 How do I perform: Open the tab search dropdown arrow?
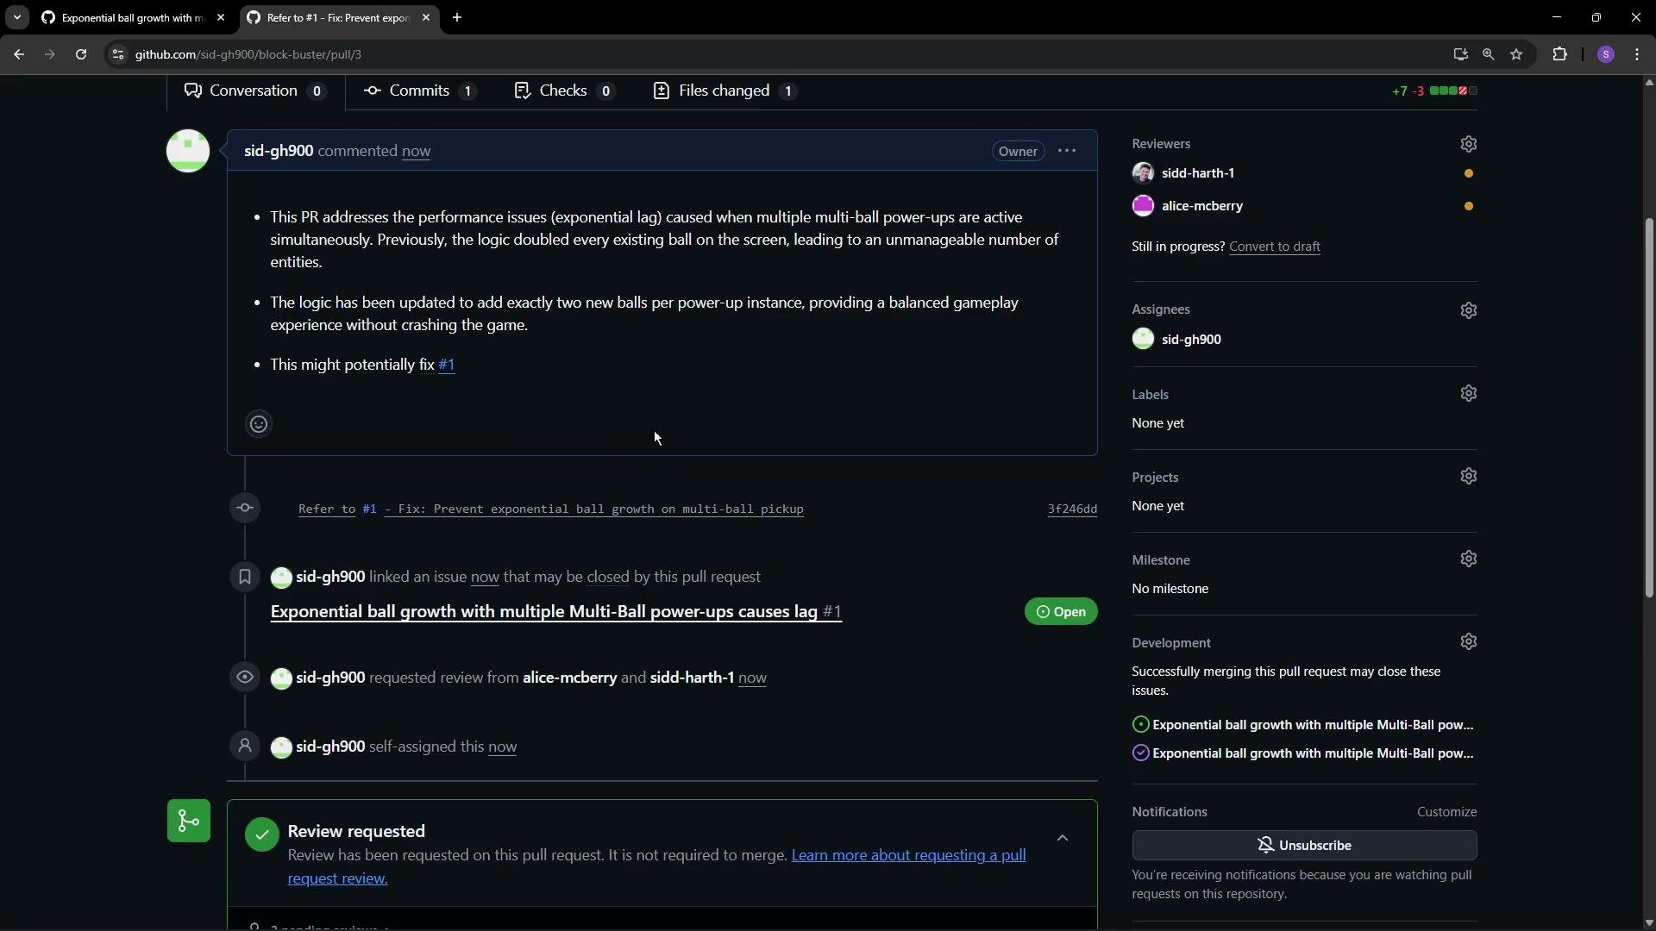[x=16, y=17]
